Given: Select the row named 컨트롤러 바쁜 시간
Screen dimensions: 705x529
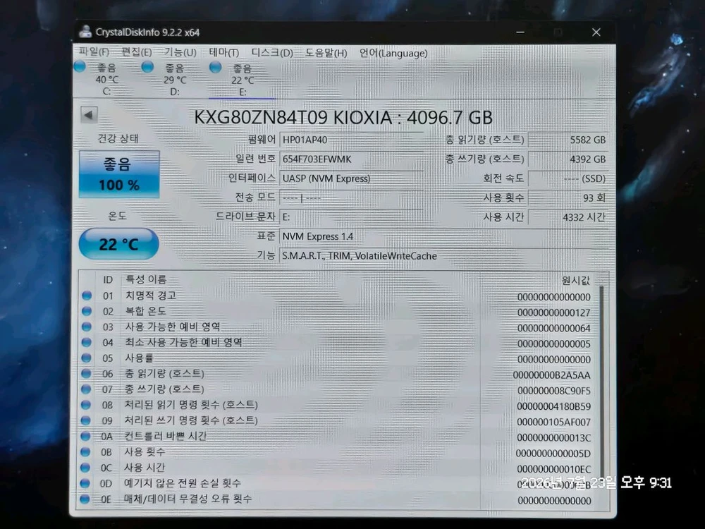Looking at the screenshot, I should tap(338, 437).
